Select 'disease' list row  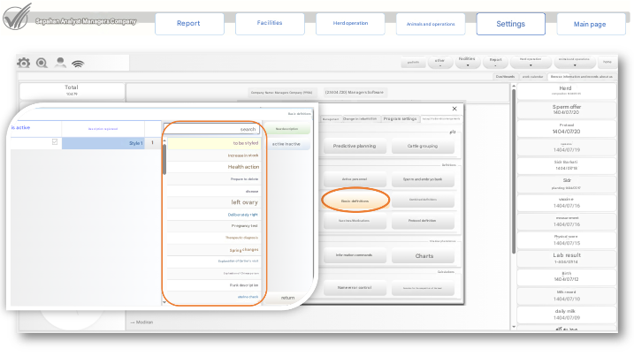[x=213, y=191]
